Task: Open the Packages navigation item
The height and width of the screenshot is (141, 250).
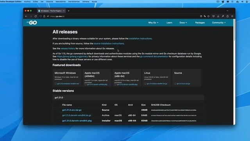Action: [x=200, y=23]
